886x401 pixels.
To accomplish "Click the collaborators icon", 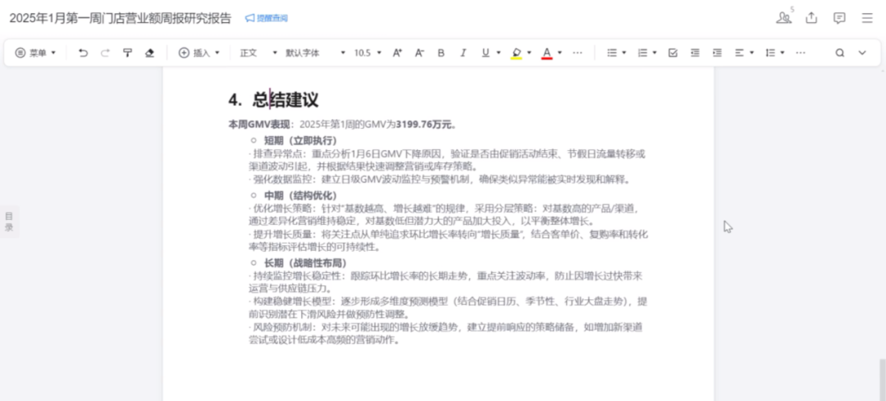I will [783, 17].
